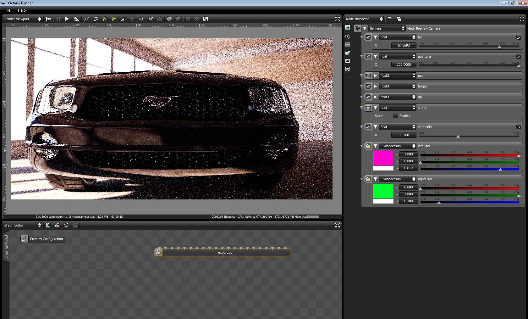Open the leftFilter RGBspectrum type dropdown
The height and width of the screenshot is (319, 528).
398,146
